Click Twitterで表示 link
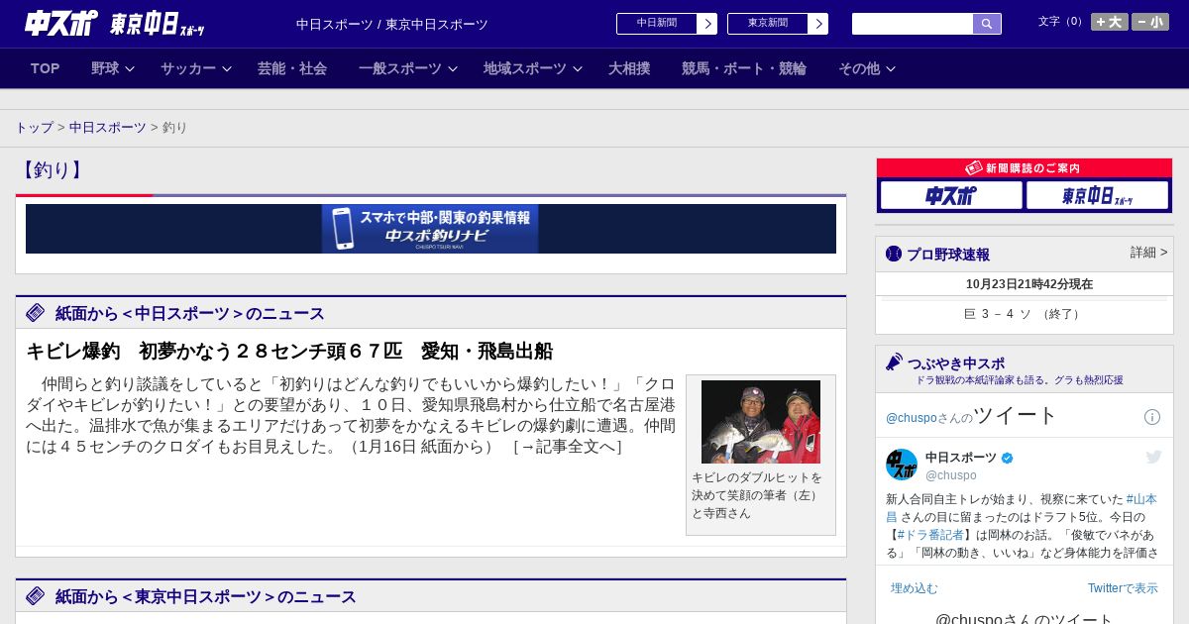The image size is (1189, 624). coord(1123,588)
